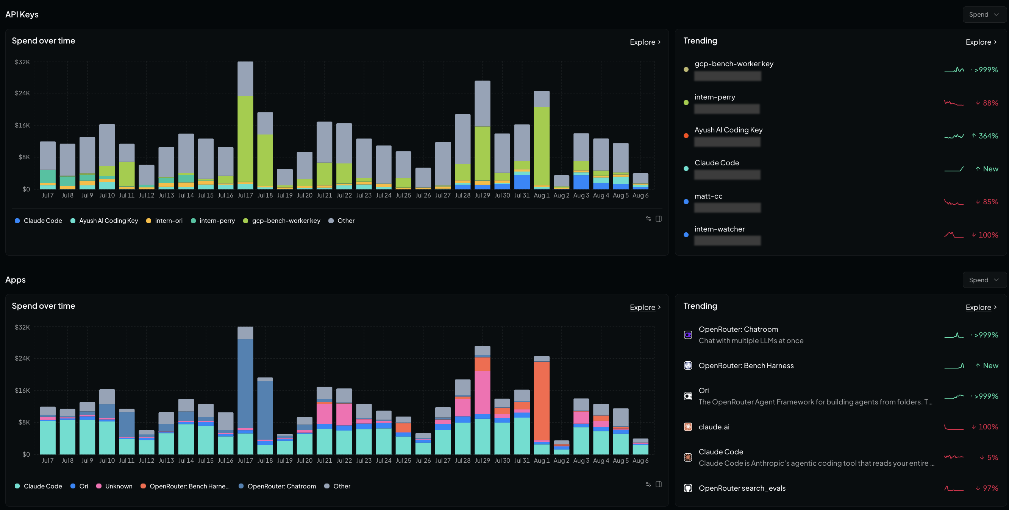Open the API Keys Spend dropdown
1009x510 pixels.
click(x=984, y=14)
